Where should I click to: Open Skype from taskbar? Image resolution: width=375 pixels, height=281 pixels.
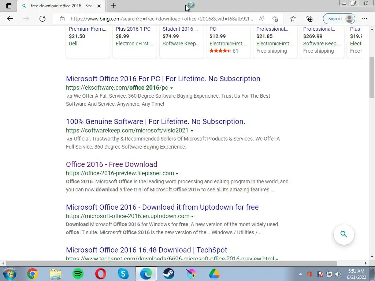click(x=123, y=274)
